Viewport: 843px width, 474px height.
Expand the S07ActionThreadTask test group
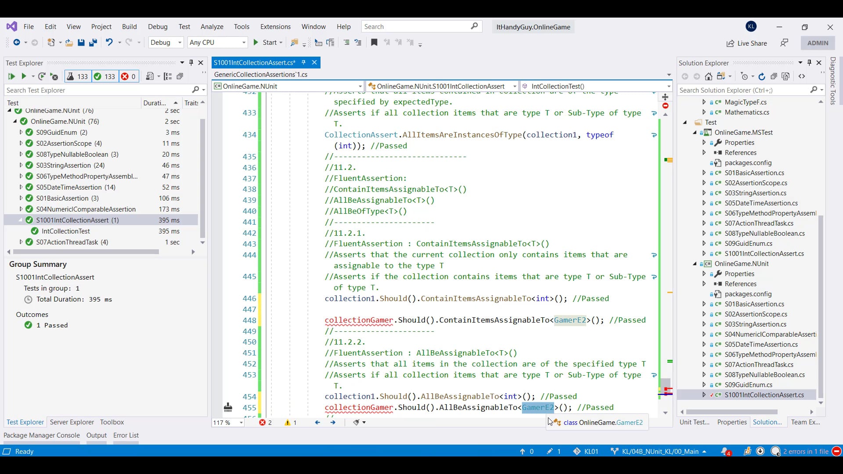20,242
